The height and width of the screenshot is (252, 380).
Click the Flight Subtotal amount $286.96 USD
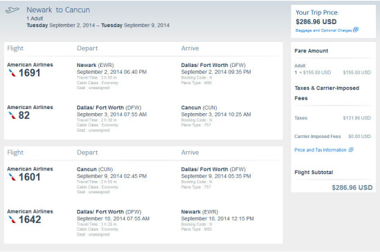pyautogui.click(x=352, y=188)
